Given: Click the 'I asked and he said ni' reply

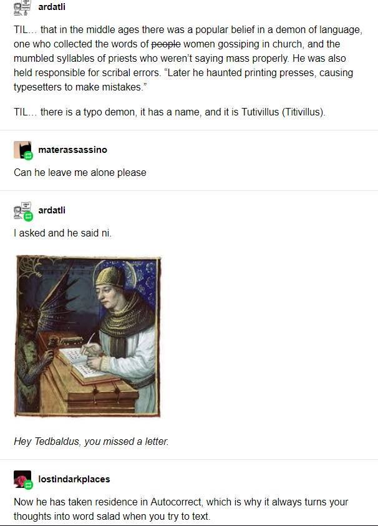Looking at the screenshot, I should click(62, 233).
